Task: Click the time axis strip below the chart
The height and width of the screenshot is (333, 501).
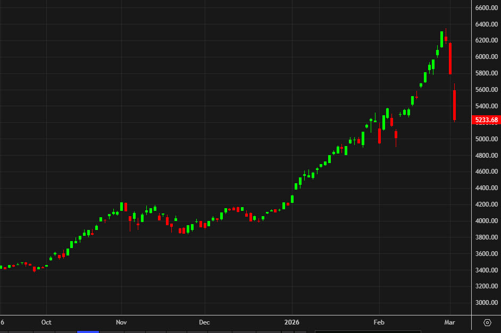Action: (x=239, y=322)
